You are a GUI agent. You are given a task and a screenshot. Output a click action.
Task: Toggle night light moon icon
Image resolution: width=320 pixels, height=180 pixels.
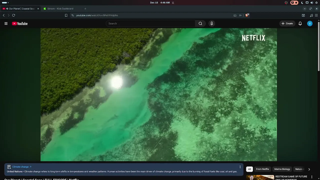click(302, 2)
